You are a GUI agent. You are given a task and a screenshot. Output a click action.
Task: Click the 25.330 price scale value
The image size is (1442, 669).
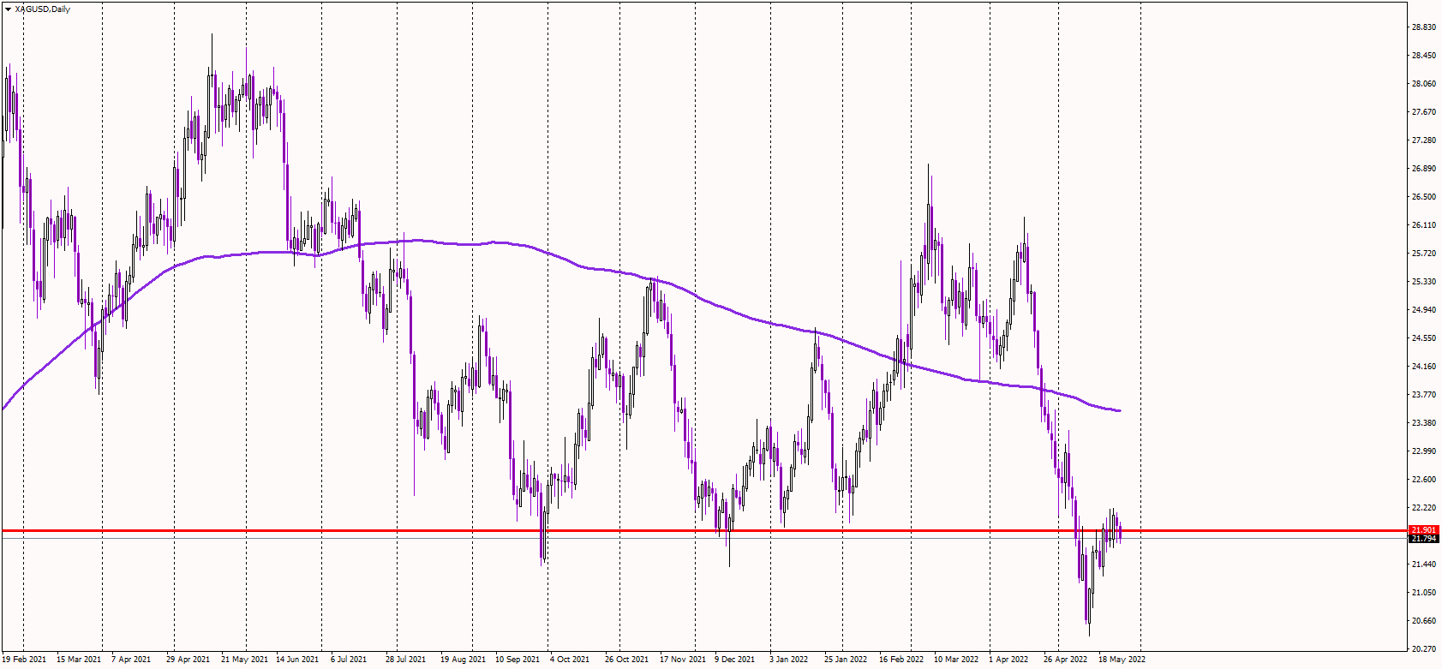pyautogui.click(x=1424, y=282)
